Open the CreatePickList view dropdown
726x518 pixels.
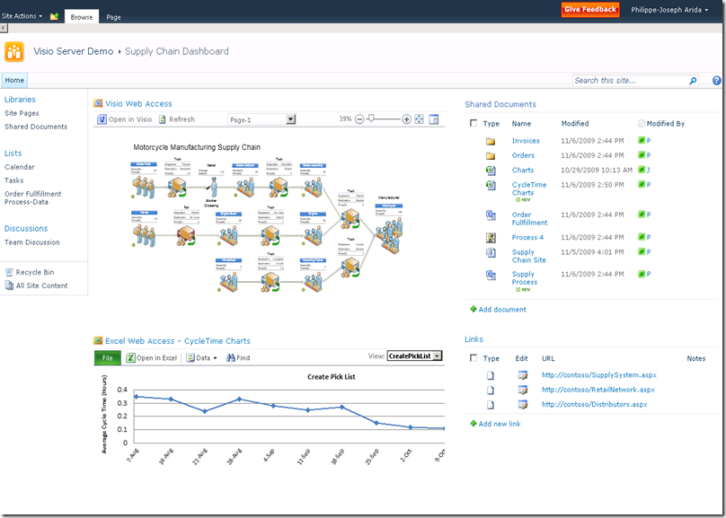(x=438, y=355)
